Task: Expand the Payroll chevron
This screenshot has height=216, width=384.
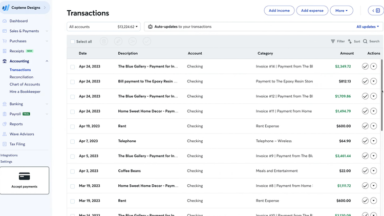Action: click(47, 114)
